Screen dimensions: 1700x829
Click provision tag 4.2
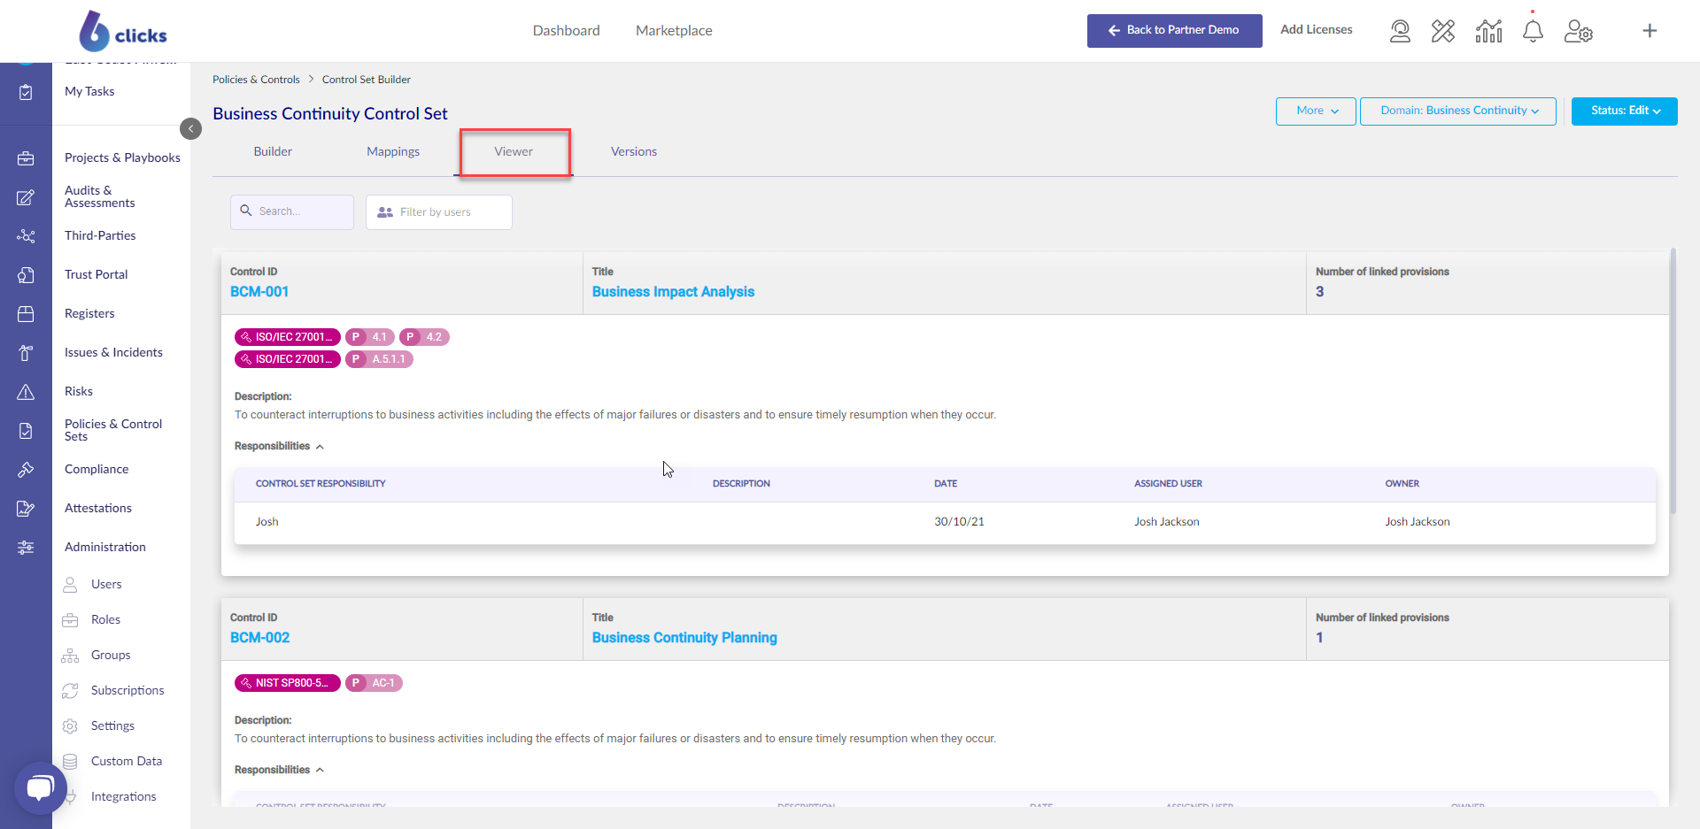pos(424,337)
